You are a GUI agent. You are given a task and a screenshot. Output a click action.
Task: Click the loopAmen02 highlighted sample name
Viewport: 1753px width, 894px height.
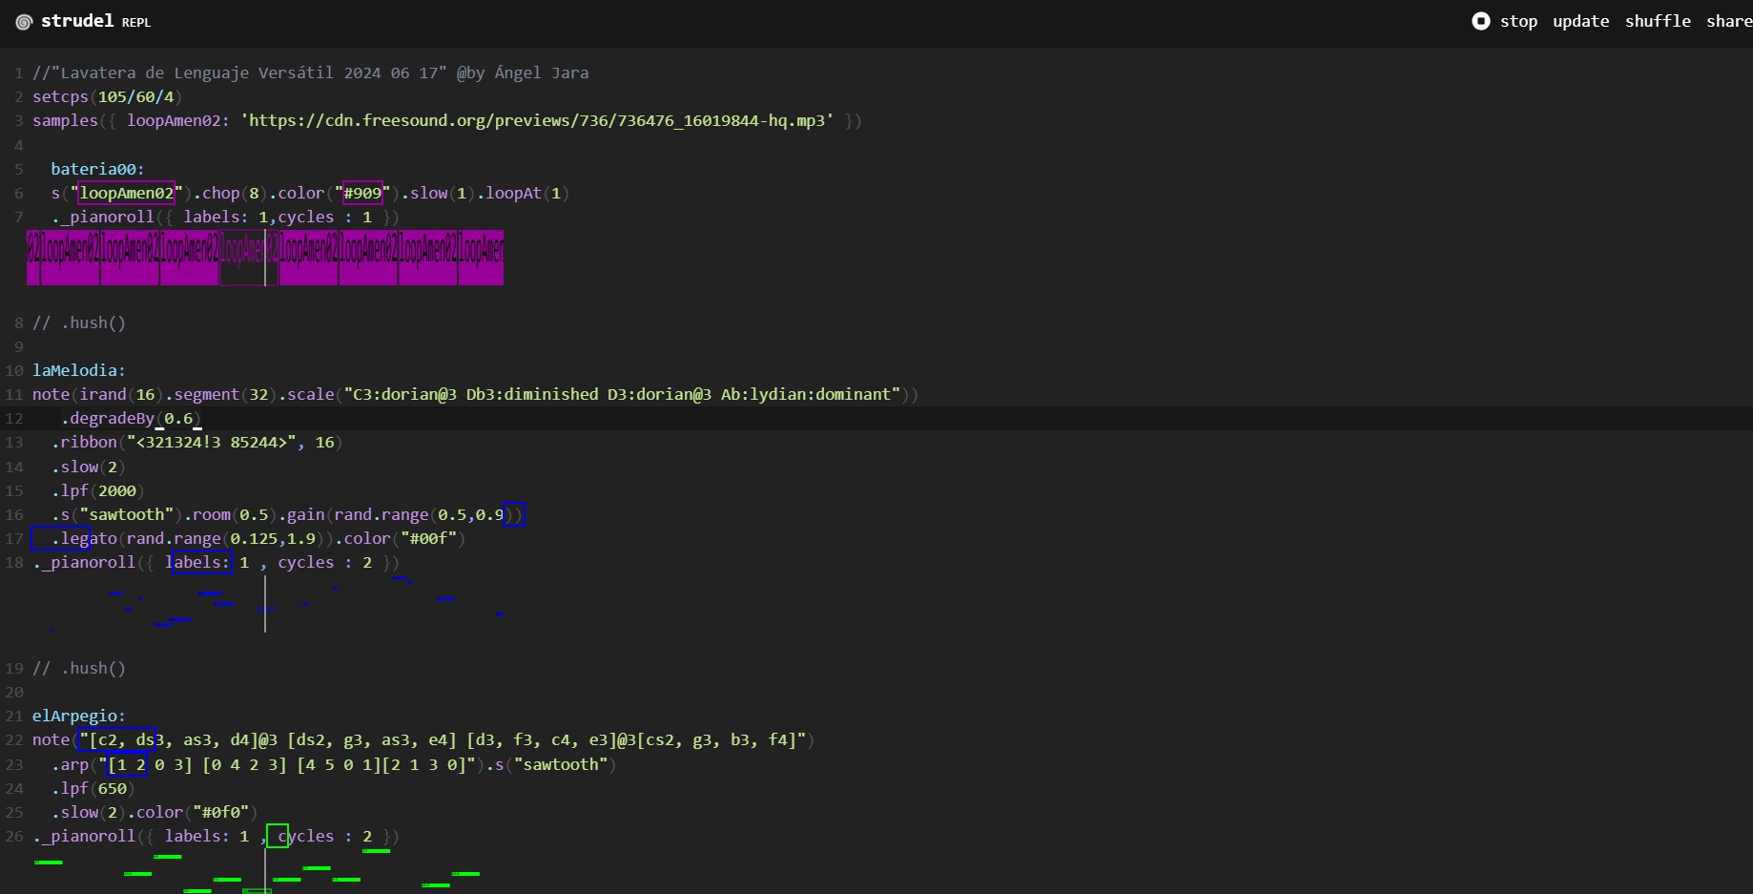point(127,193)
